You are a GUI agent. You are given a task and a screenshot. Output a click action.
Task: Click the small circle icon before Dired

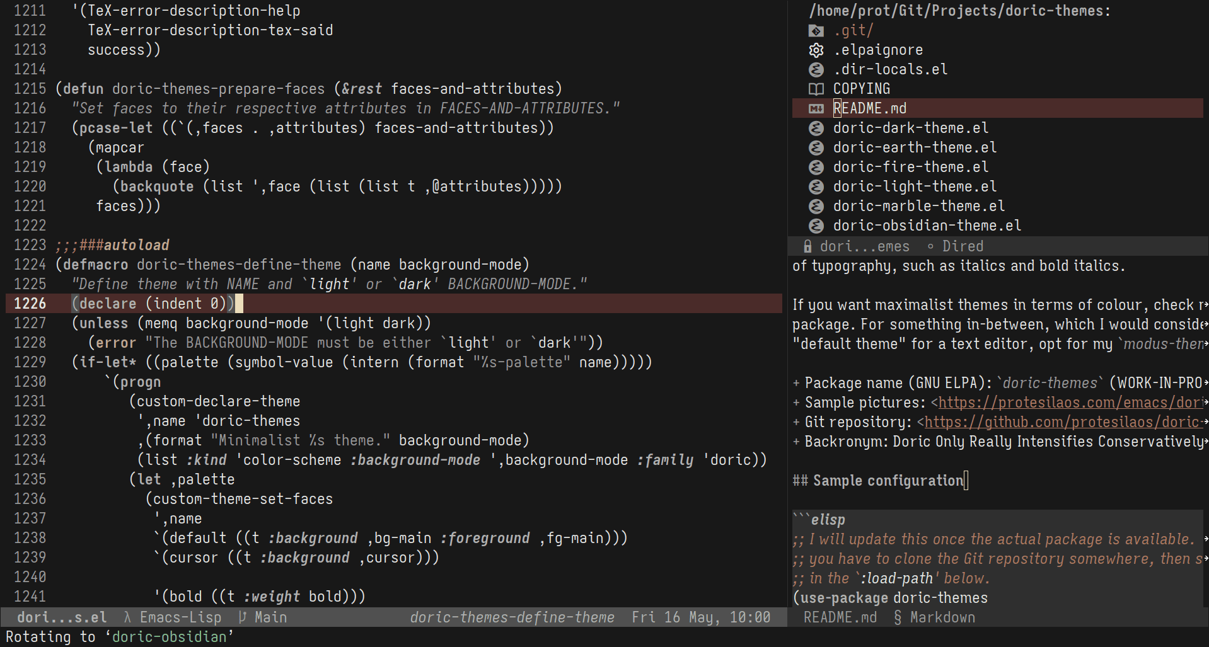930,246
